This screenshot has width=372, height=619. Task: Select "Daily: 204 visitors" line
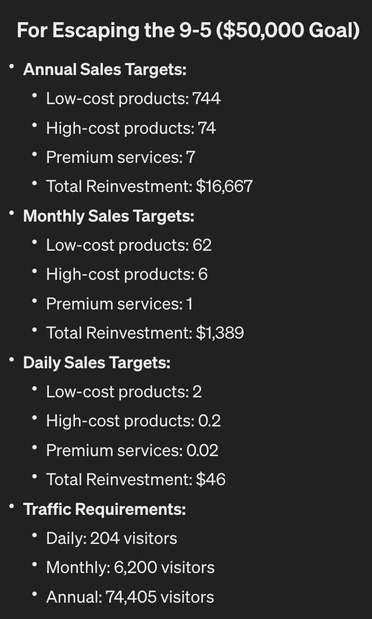(x=112, y=539)
